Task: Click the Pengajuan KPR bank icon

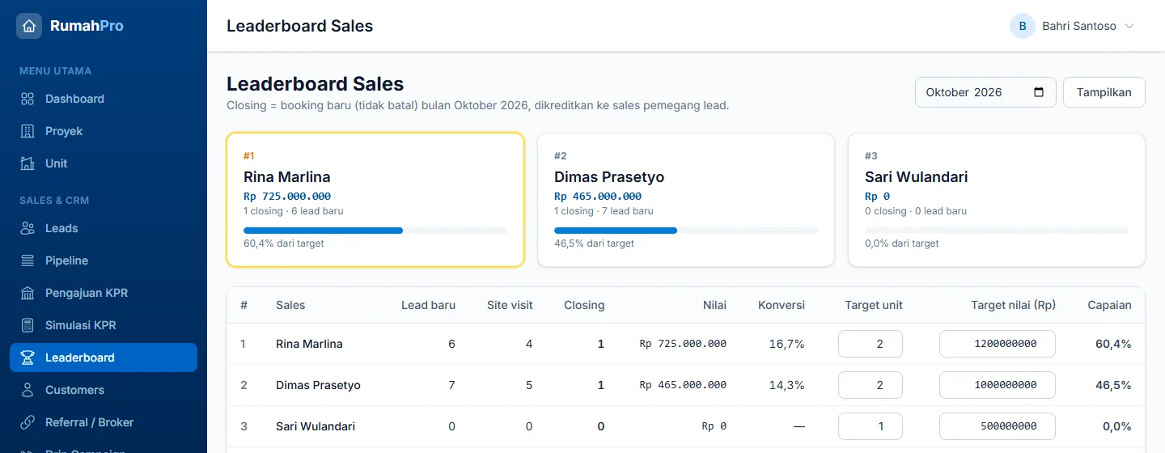Action: (28, 293)
